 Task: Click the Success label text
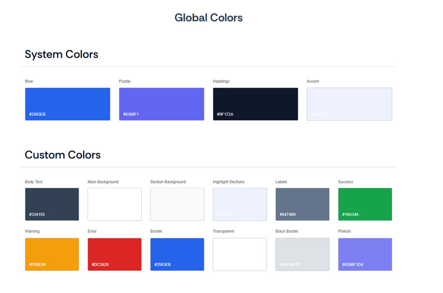346,182
